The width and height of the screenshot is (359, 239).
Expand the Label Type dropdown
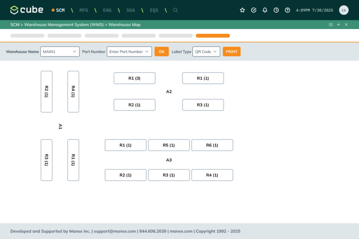click(206, 51)
